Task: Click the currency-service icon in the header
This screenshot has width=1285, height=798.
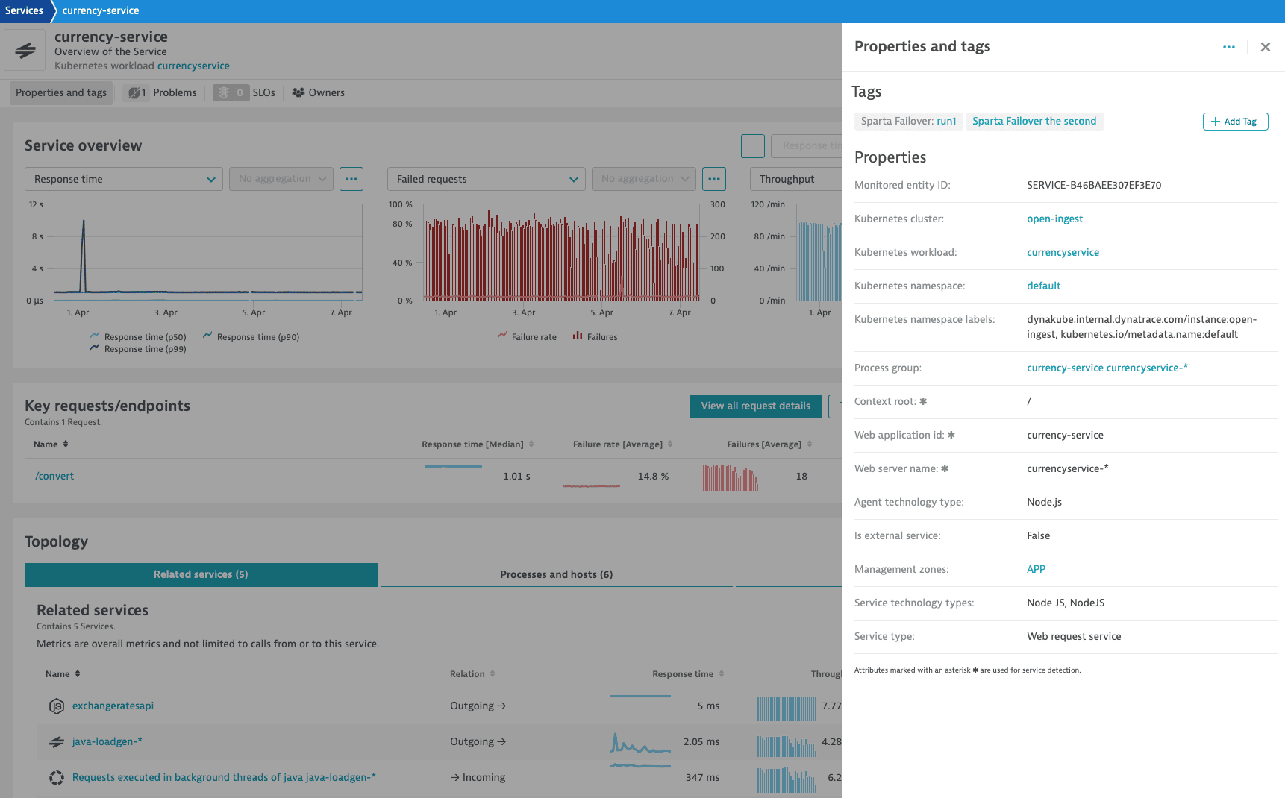Action: pos(25,51)
